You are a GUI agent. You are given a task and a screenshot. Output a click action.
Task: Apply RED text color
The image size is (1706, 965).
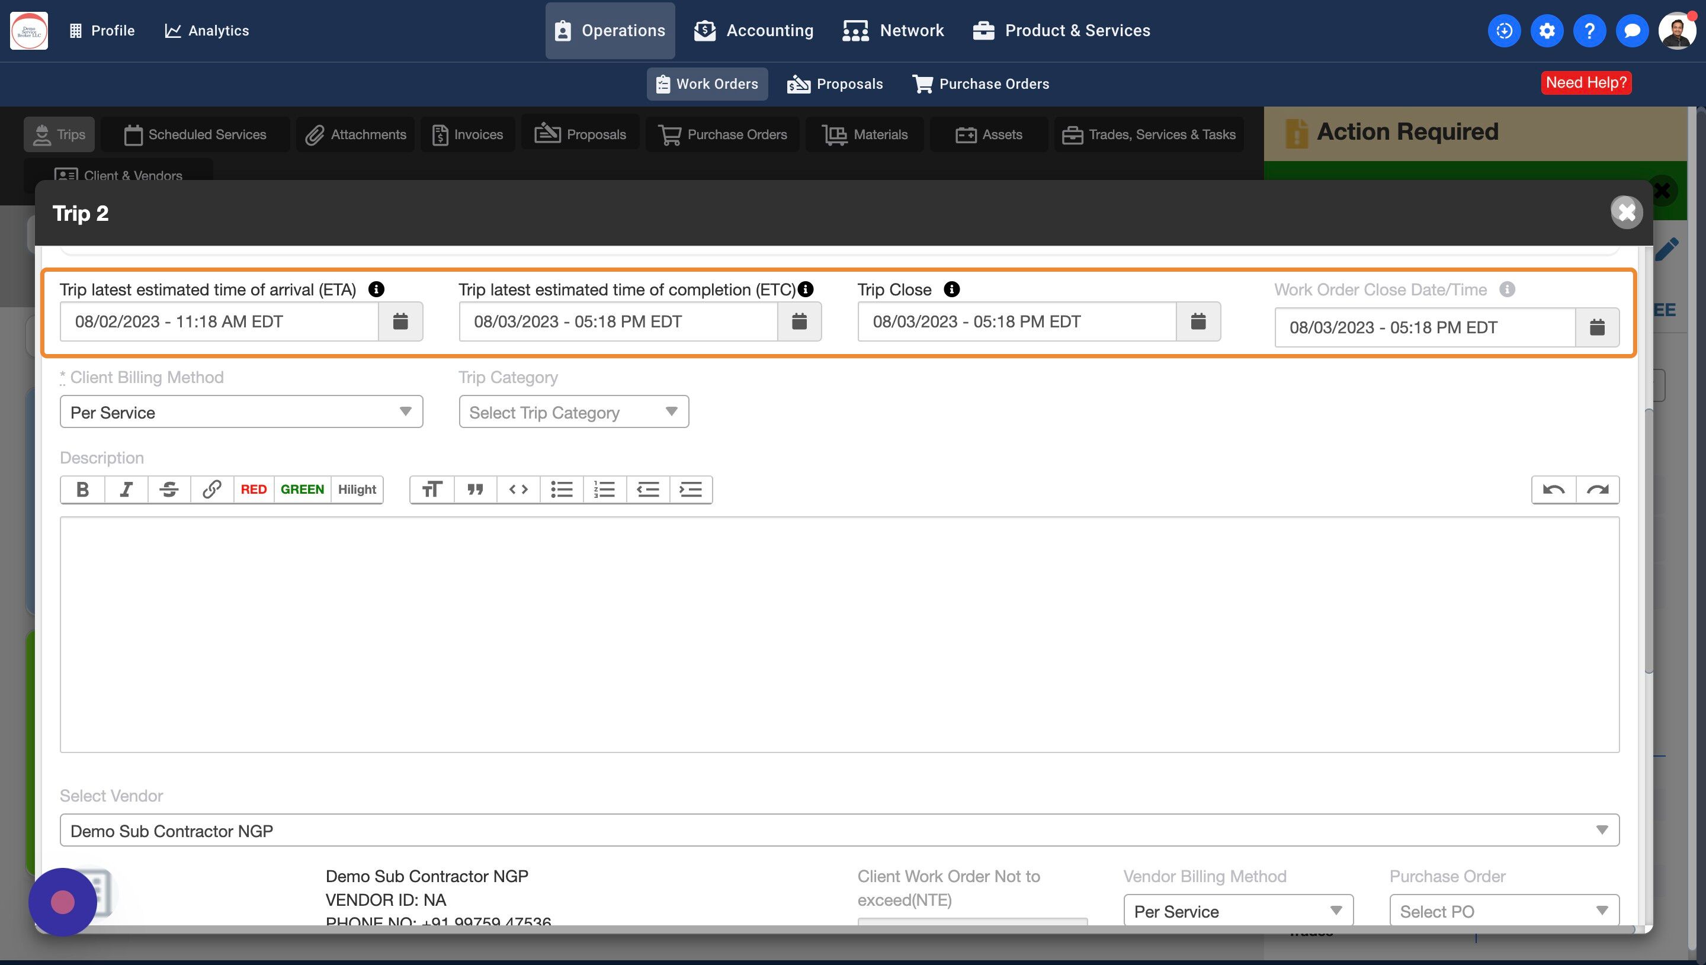pyautogui.click(x=254, y=490)
